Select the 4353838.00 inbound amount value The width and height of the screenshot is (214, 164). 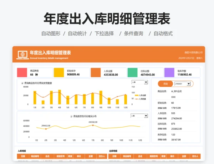[x=111, y=75]
